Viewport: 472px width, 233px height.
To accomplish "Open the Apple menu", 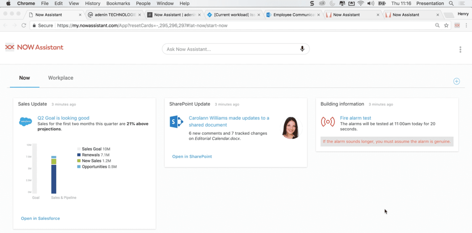I will (x=8, y=3).
